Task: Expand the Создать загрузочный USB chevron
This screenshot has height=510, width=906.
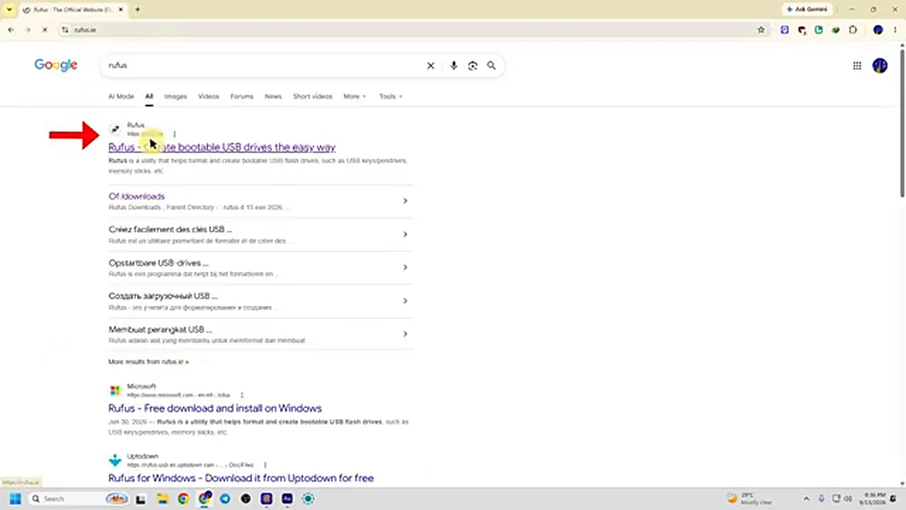Action: [x=405, y=301]
